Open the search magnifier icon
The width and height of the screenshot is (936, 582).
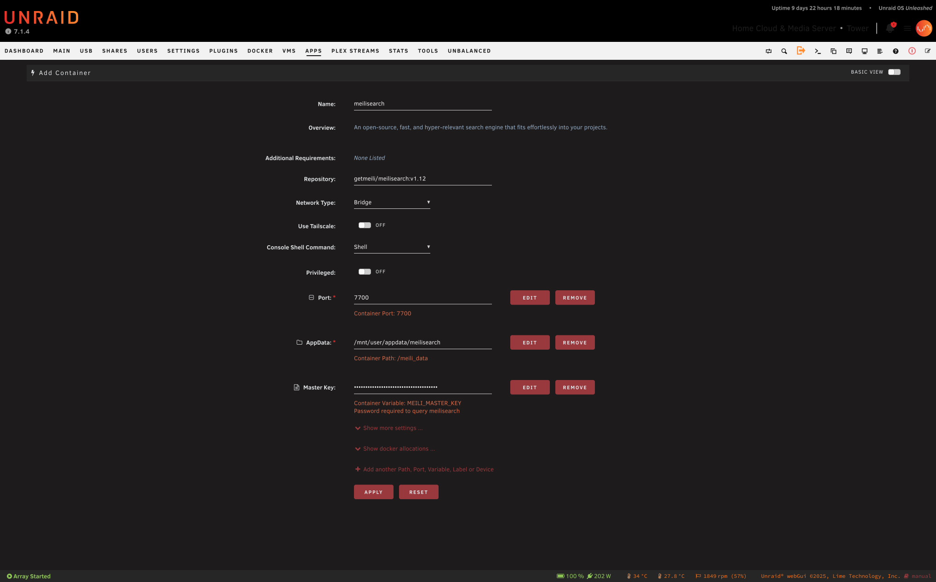(x=784, y=51)
